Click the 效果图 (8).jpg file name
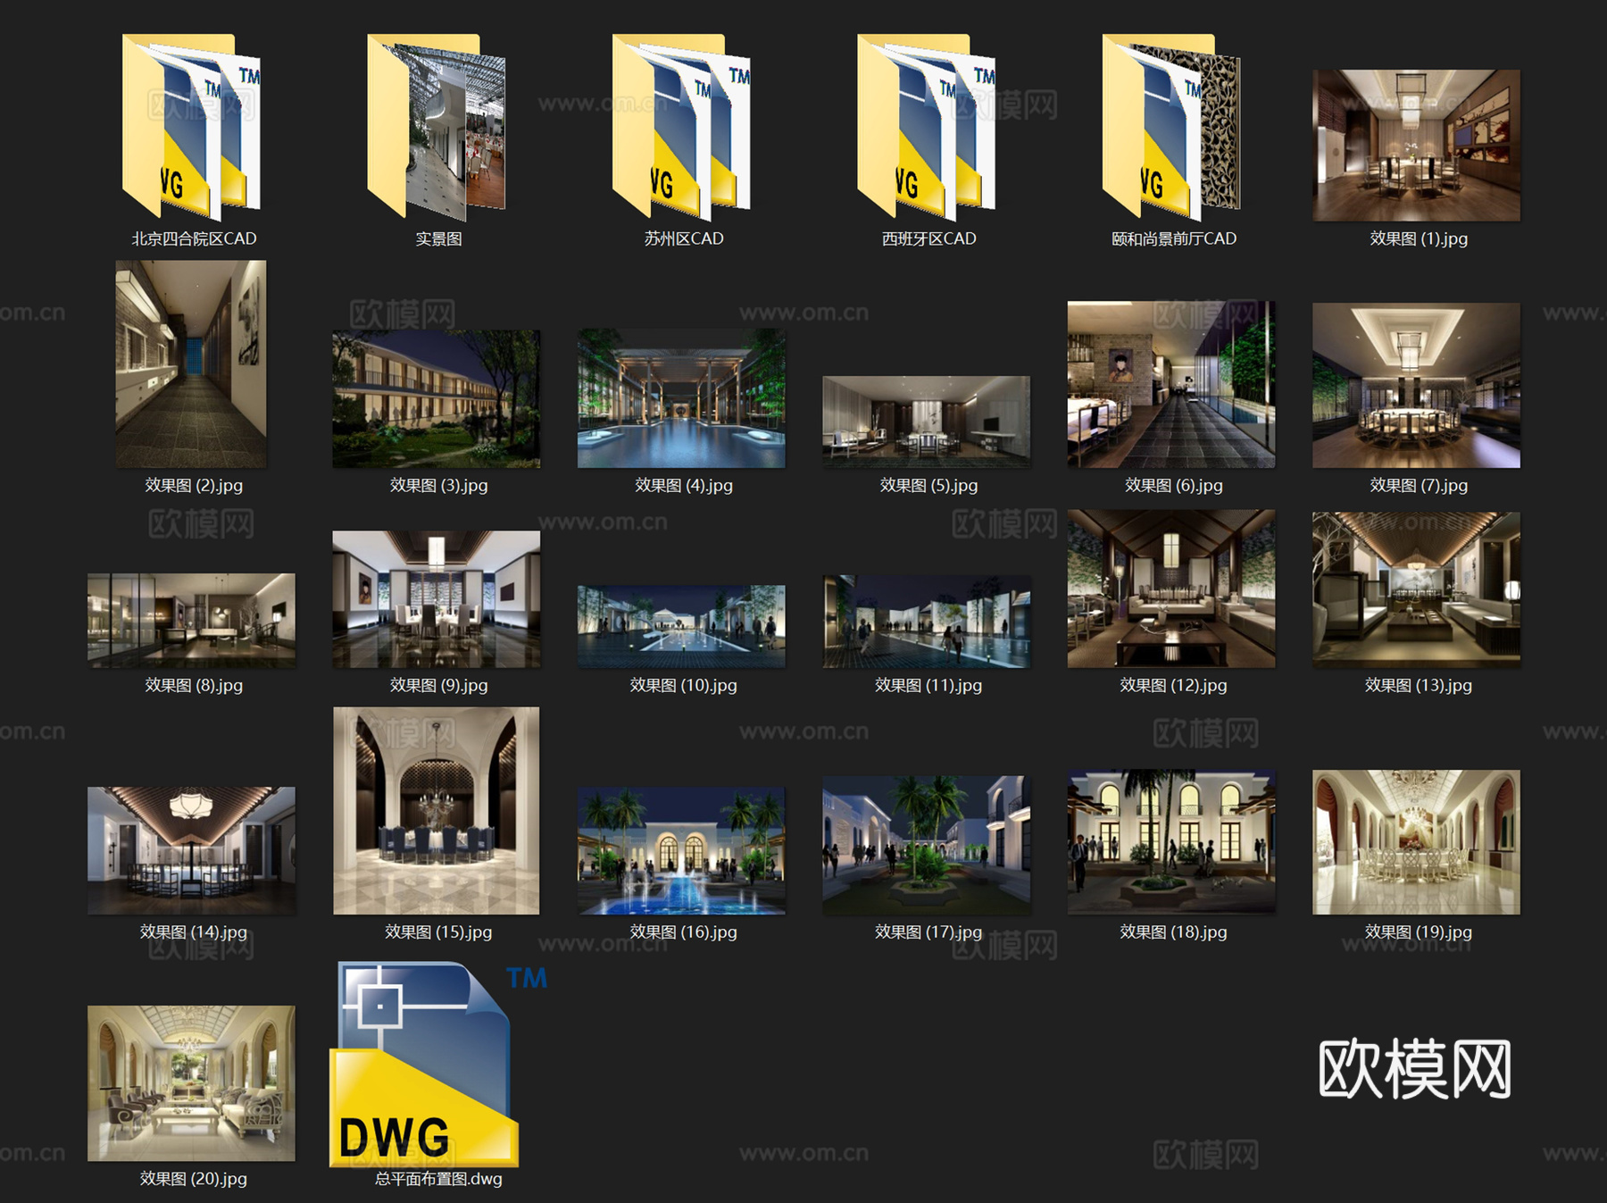 [x=194, y=686]
